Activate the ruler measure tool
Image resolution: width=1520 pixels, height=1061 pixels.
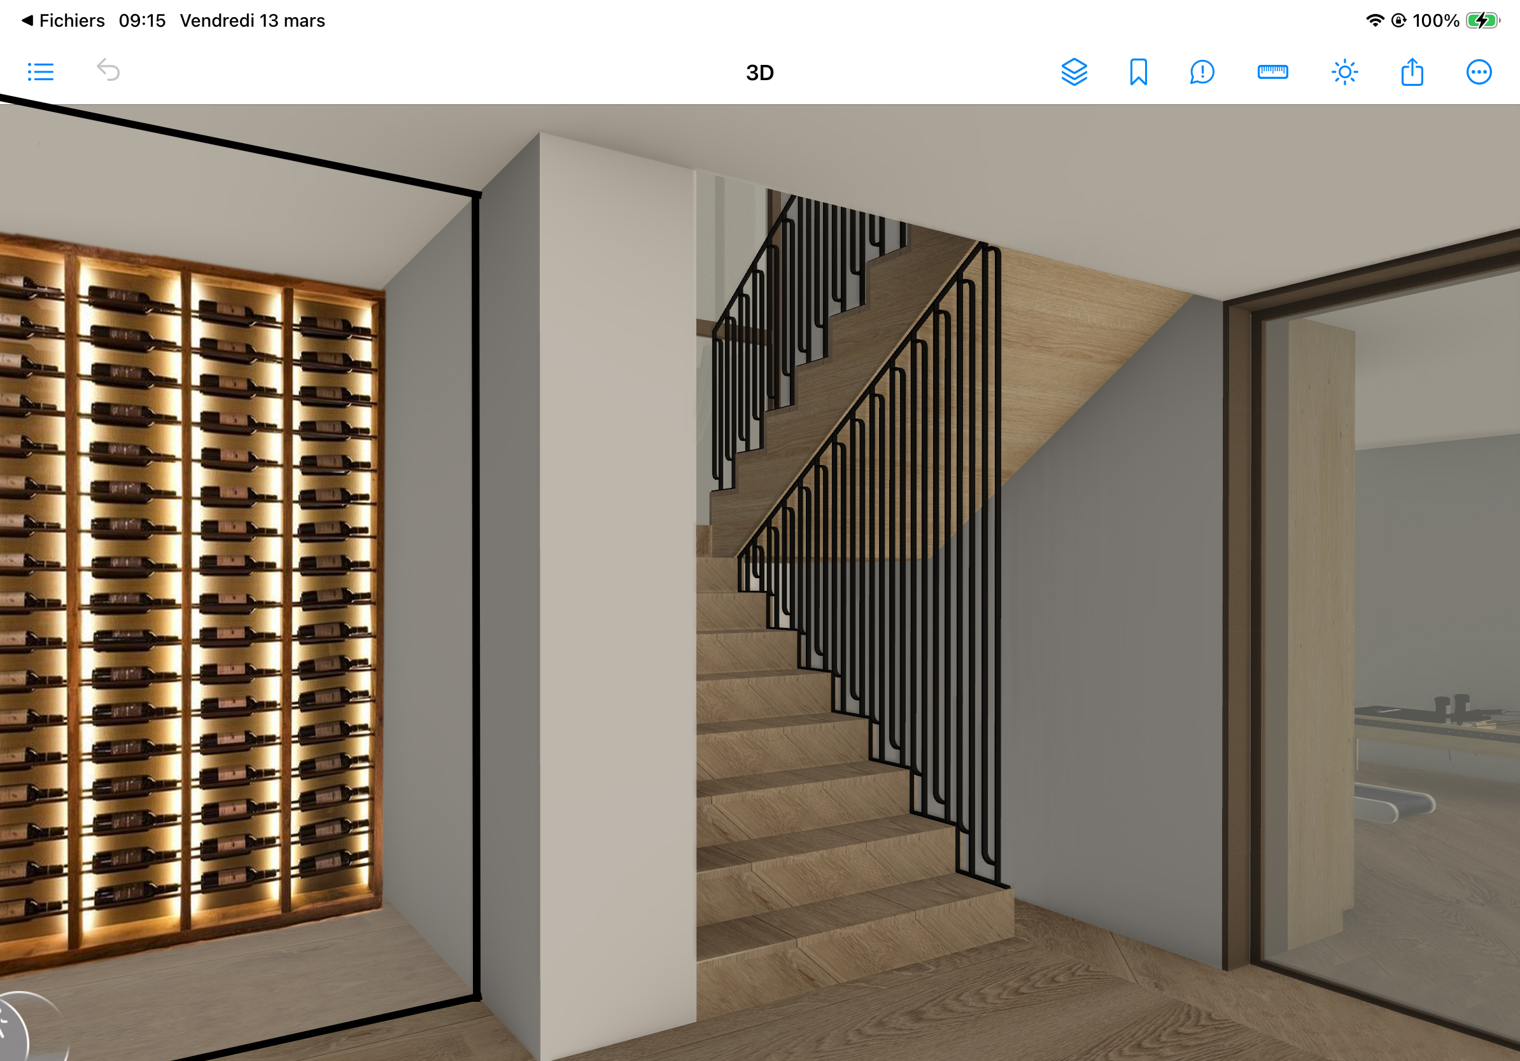click(1272, 71)
